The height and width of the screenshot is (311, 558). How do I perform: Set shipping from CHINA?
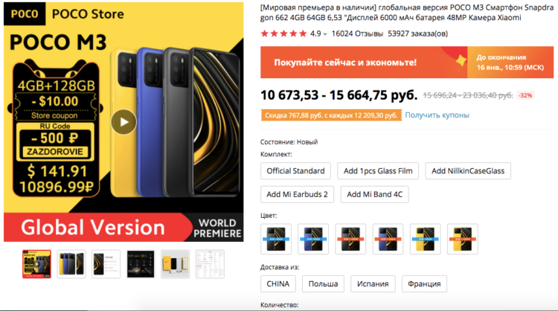[x=278, y=284]
